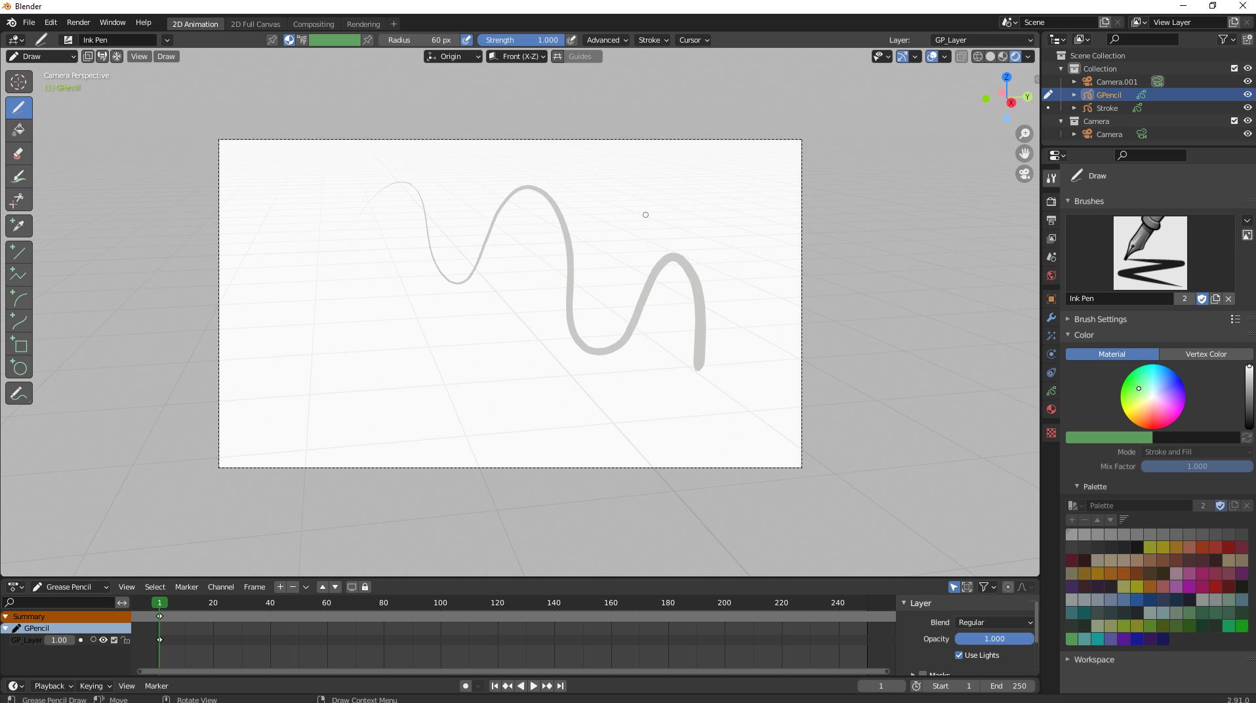
Task: Open the Blend Regular dropdown
Action: click(x=994, y=622)
